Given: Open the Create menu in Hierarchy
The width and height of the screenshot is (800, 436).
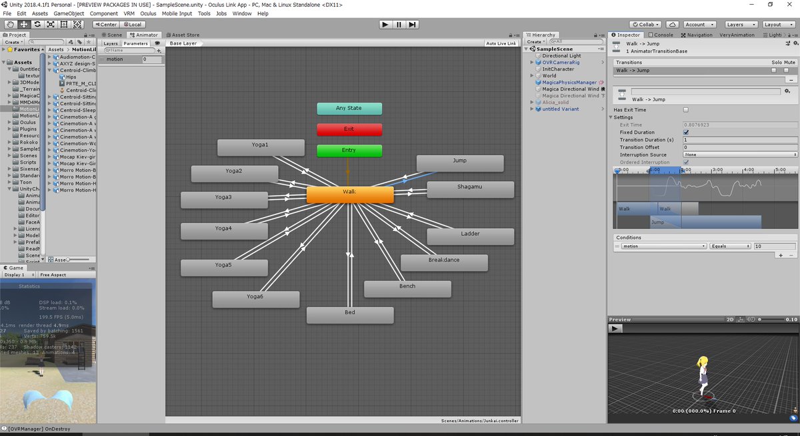Looking at the screenshot, I should pos(535,41).
